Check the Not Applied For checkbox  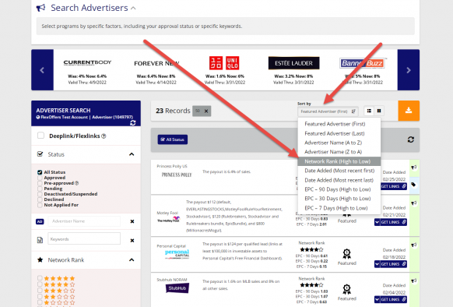(x=40, y=205)
